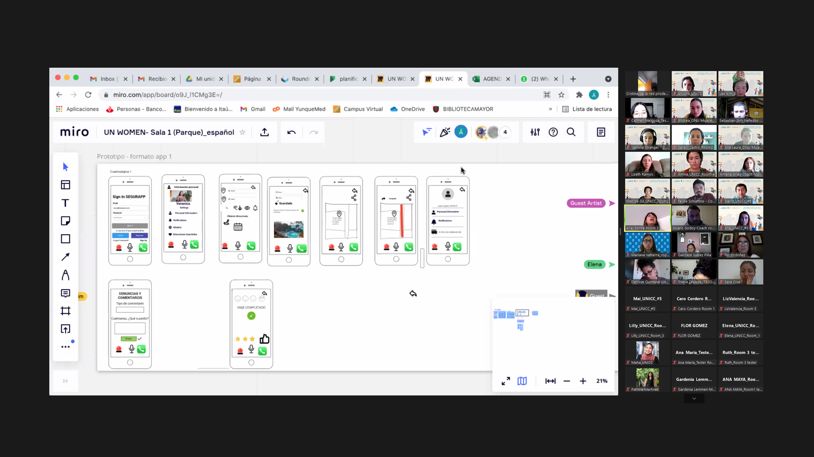Open Chrome extensions puzzle icon
This screenshot has height=457, width=814.
click(x=579, y=95)
